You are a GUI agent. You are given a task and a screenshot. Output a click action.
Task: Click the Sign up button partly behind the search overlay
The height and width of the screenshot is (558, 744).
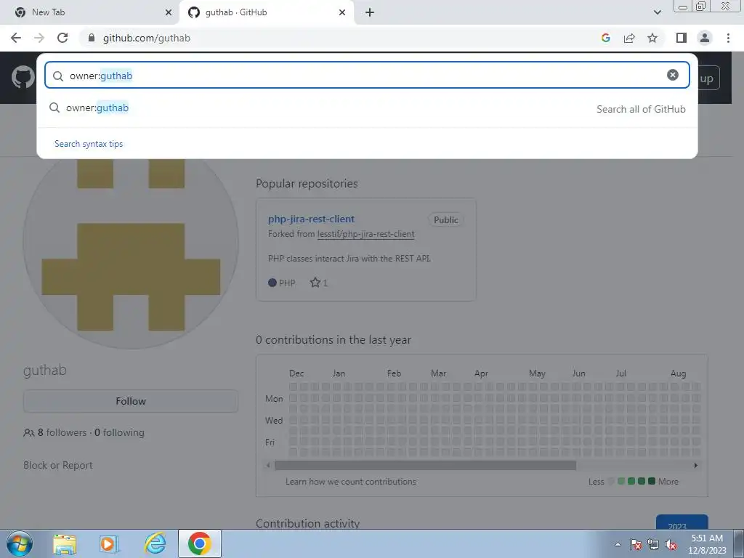click(708, 78)
